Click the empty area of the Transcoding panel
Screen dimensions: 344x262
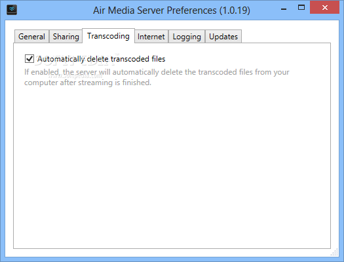pos(172,166)
